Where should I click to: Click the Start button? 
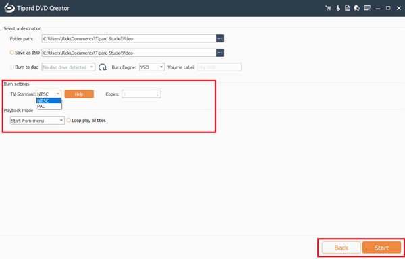click(381, 248)
